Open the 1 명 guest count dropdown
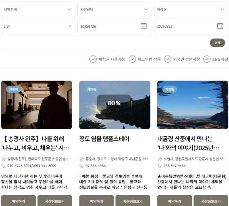The image size is (229, 206). [38, 26]
